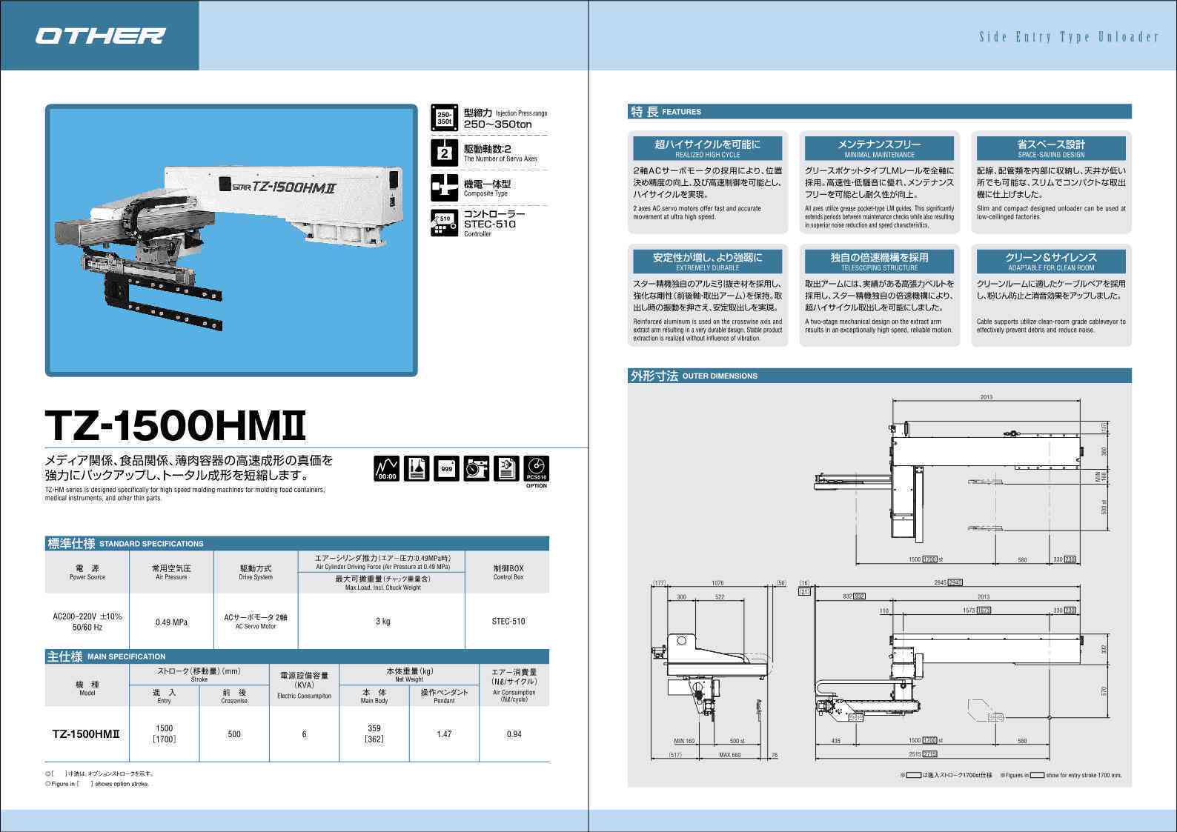Click the alarm document icon
The image size is (1177, 832).
click(x=506, y=468)
